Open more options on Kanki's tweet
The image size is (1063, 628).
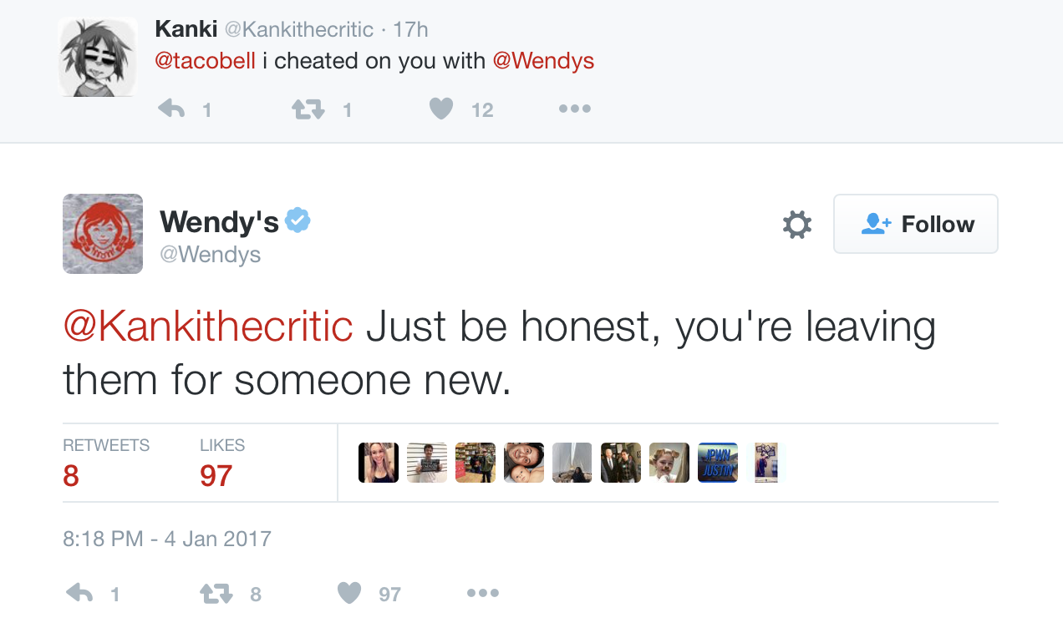(575, 109)
